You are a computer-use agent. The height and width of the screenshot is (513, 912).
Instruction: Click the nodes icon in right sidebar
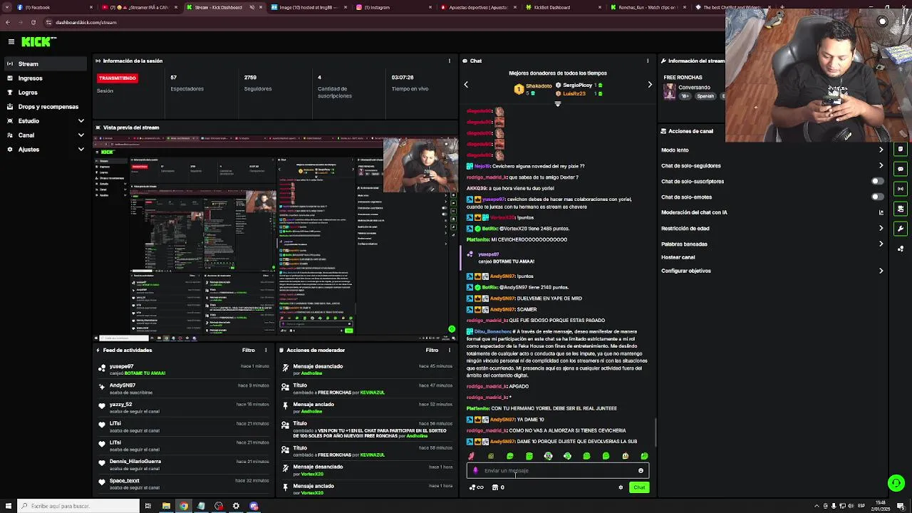(x=901, y=249)
